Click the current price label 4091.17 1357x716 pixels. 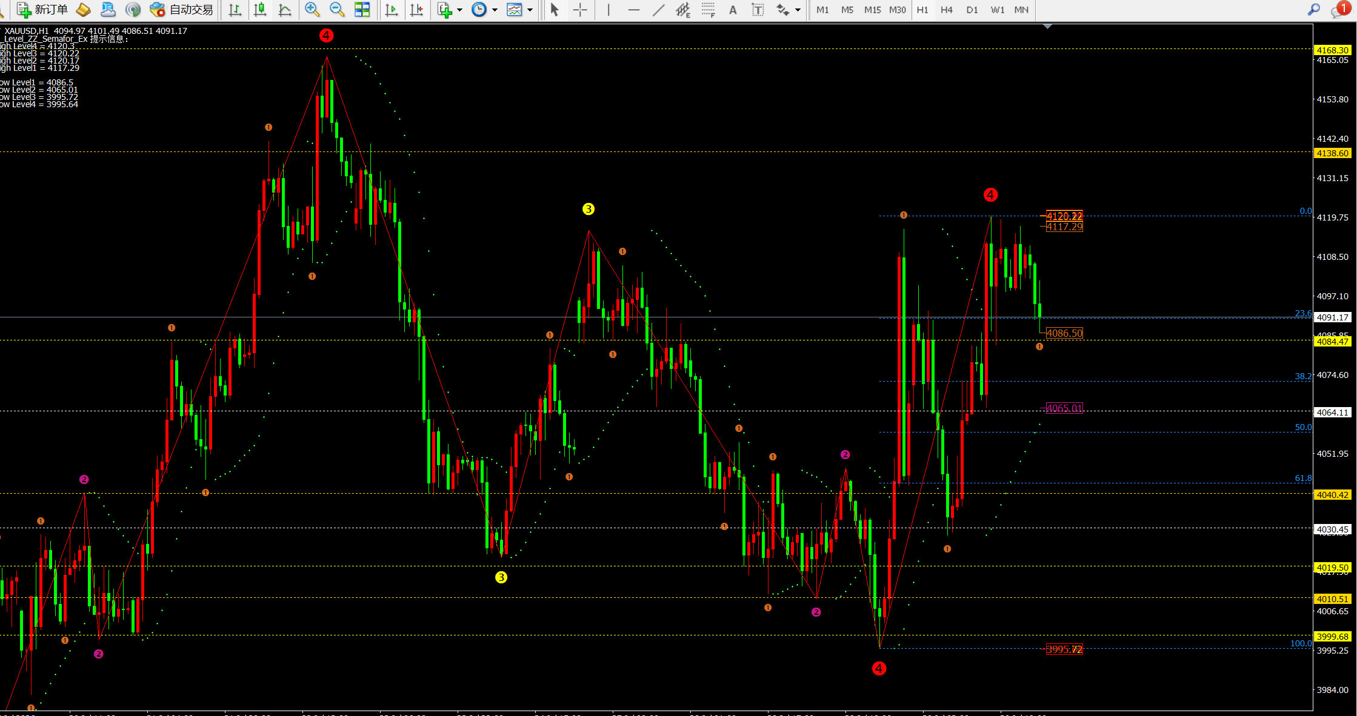coord(1332,317)
